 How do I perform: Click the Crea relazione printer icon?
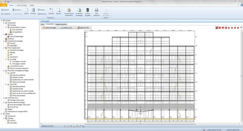(x=96, y=11)
